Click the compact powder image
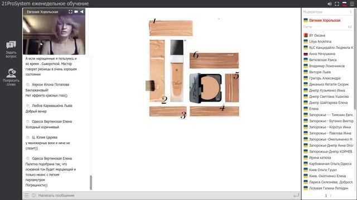 pyautogui.click(x=205, y=88)
